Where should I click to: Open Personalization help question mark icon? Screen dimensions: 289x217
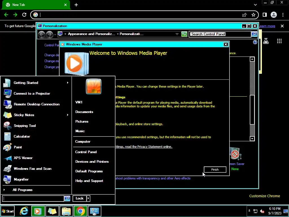click(255, 42)
